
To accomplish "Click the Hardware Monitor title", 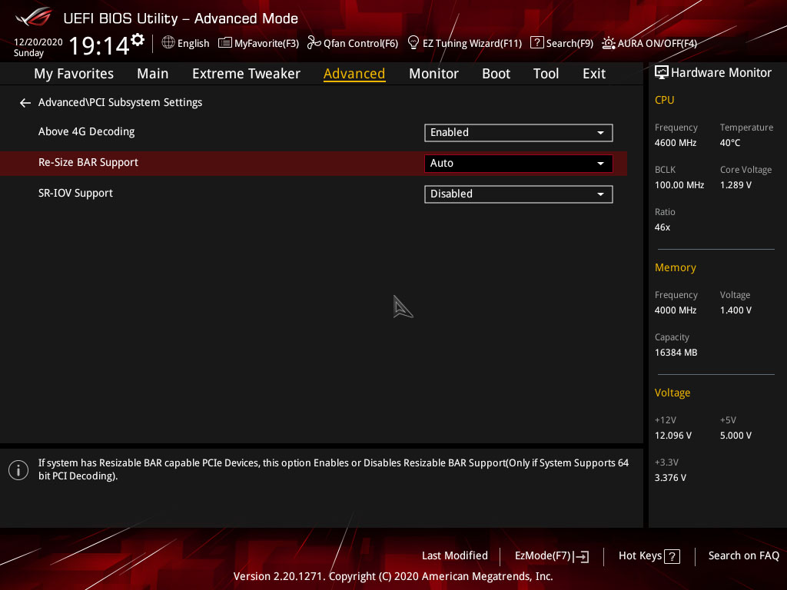I will (721, 73).
